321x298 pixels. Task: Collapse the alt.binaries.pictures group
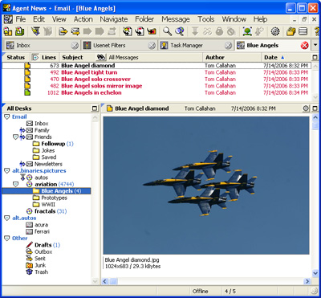coord(7,171)
